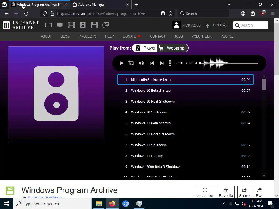The width and height of the screenshot is (279, 209).
Task: Open the Software floppy disk icon
Action: pos(94,25)
